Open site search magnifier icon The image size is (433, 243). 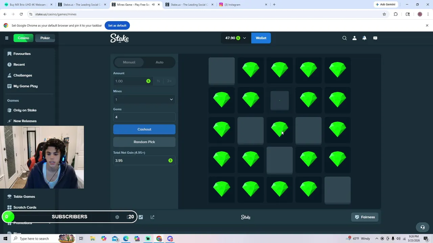[x=344, y=38]
